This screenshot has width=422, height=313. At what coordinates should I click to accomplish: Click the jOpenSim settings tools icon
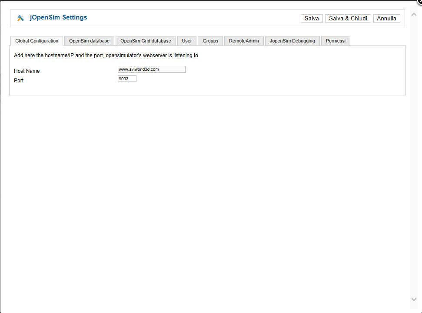(20, 18)
